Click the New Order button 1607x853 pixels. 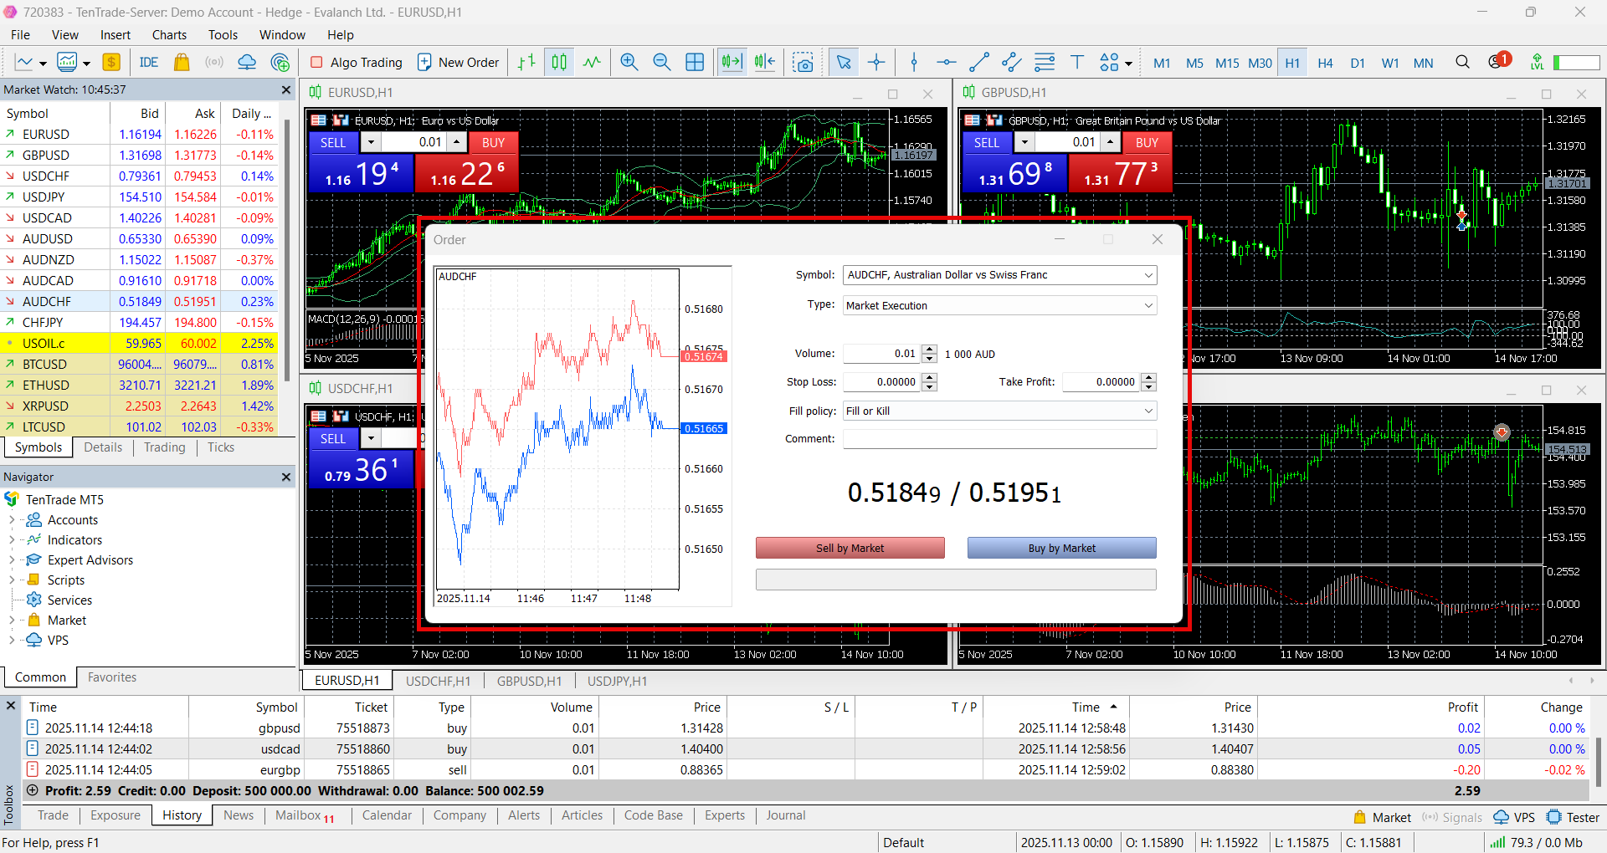tap(458, 62)
